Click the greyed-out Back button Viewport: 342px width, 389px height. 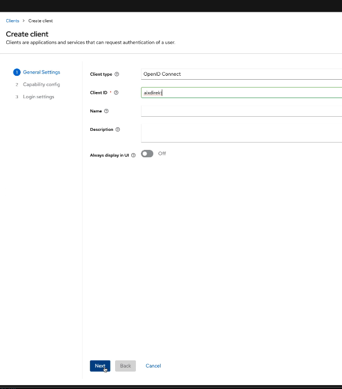pyautogui.click(x=125, y=366)
